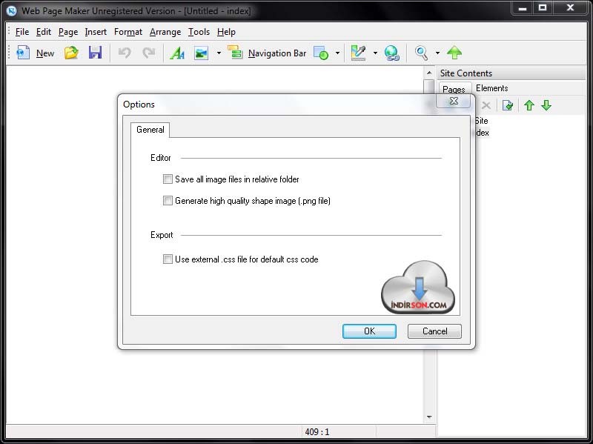Confirm Options with OK button
593x444 pixels.
(369, 331)
